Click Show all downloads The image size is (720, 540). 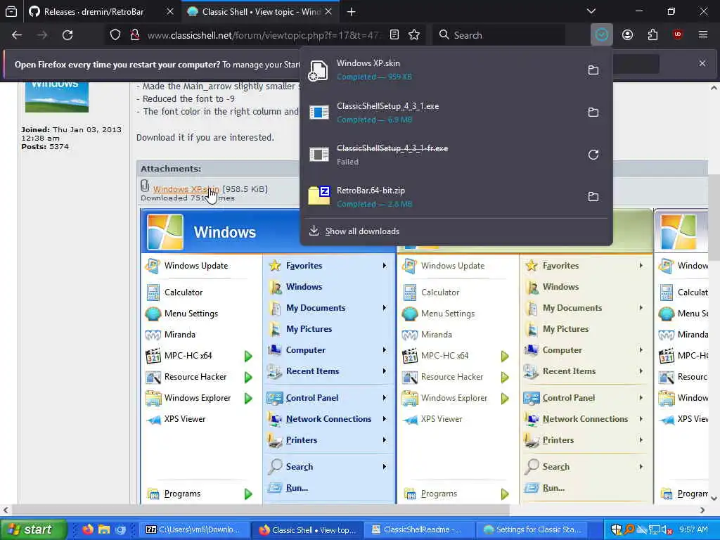362,231
